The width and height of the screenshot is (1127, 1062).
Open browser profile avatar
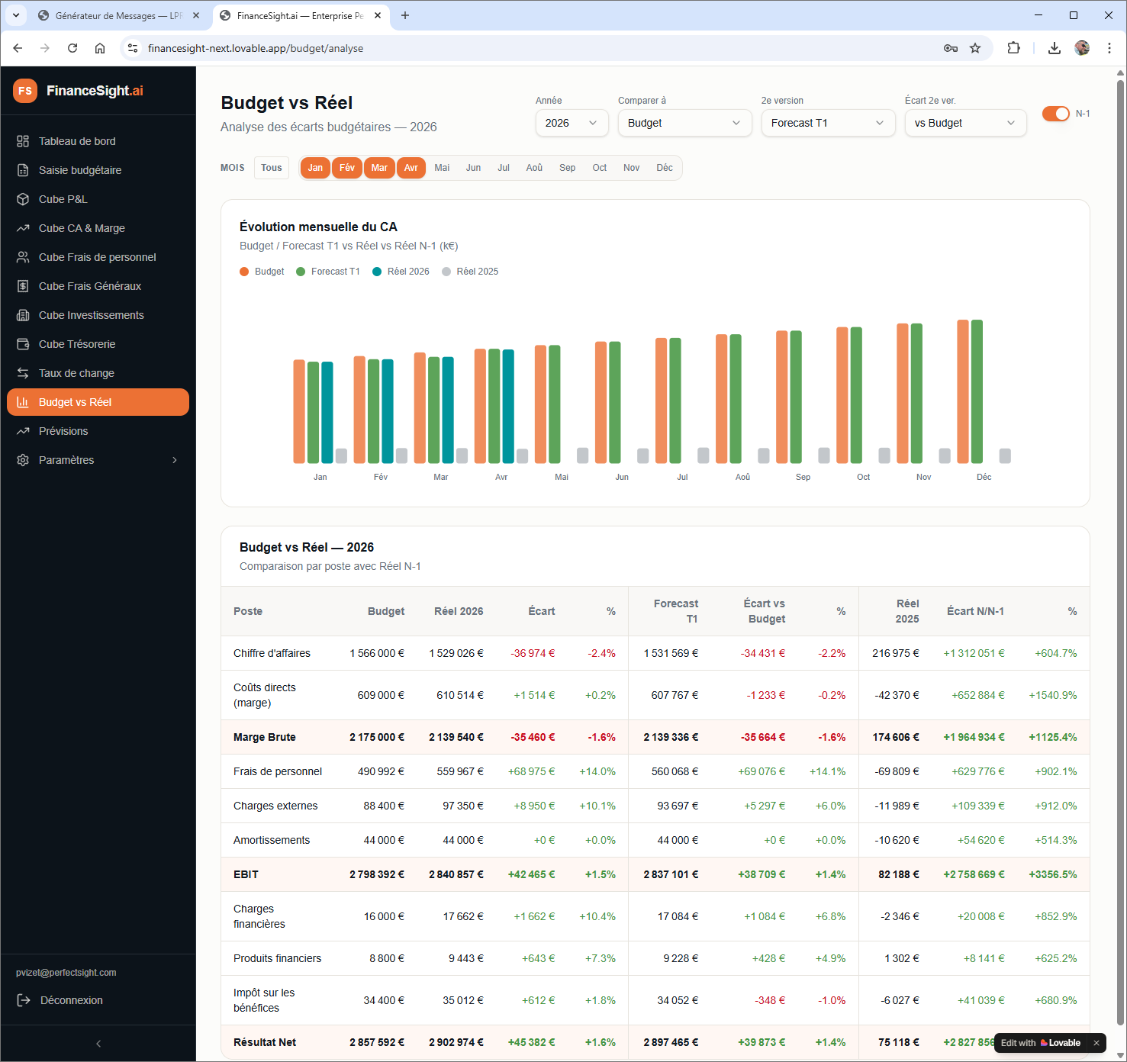click(1082, 48)
